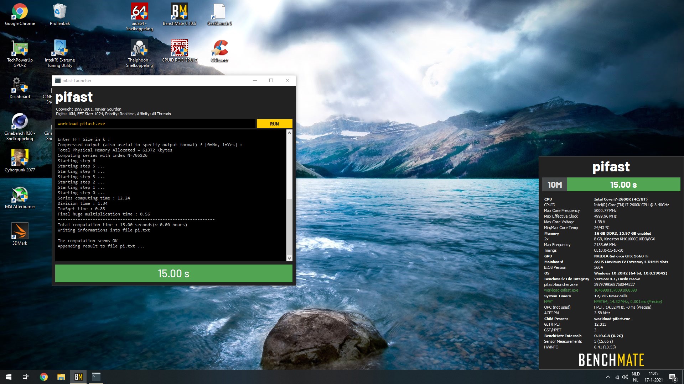Screen dimensions: 684x384
Task: Click the green 15.00 s result bar
Action: pos(173,273)
